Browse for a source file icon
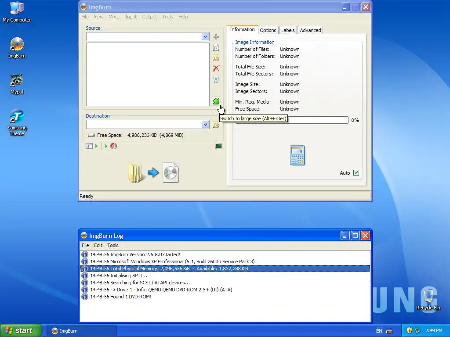Image resolution: width=450 pixels, height=337 pixels. [216, 47]
